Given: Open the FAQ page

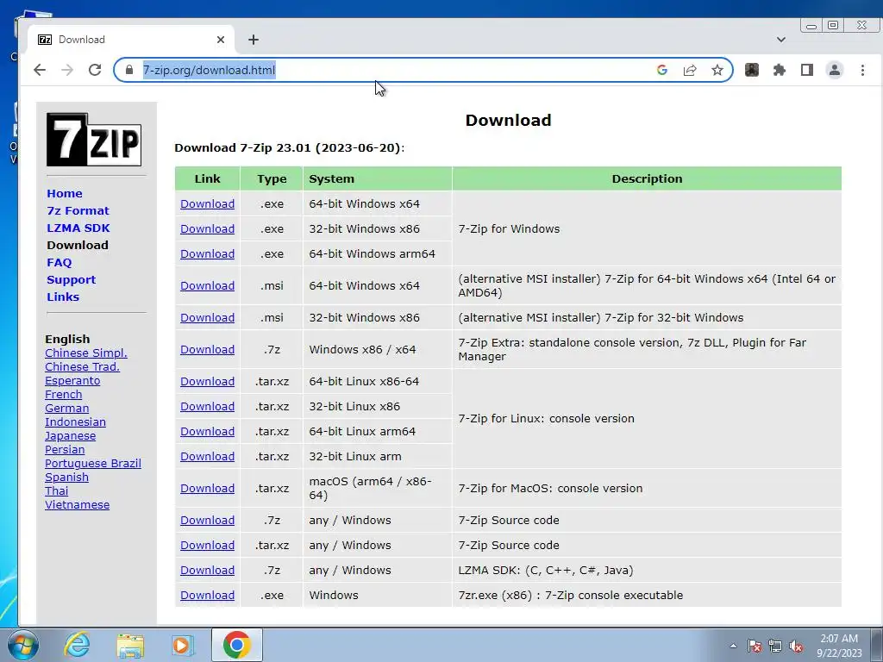Looking at the screenshot, I should pyautogui.click(x=59, y=262).
